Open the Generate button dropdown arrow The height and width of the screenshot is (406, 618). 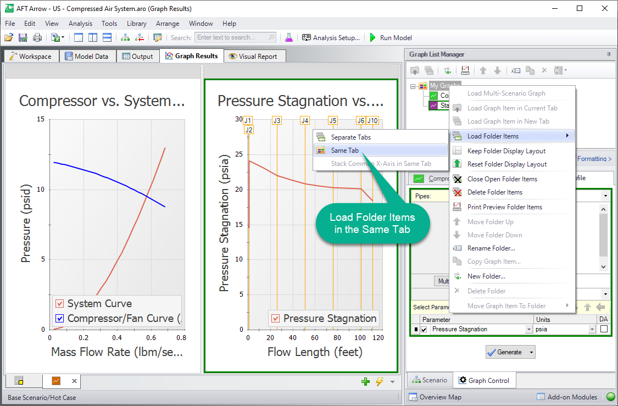(x=531, y=352)
